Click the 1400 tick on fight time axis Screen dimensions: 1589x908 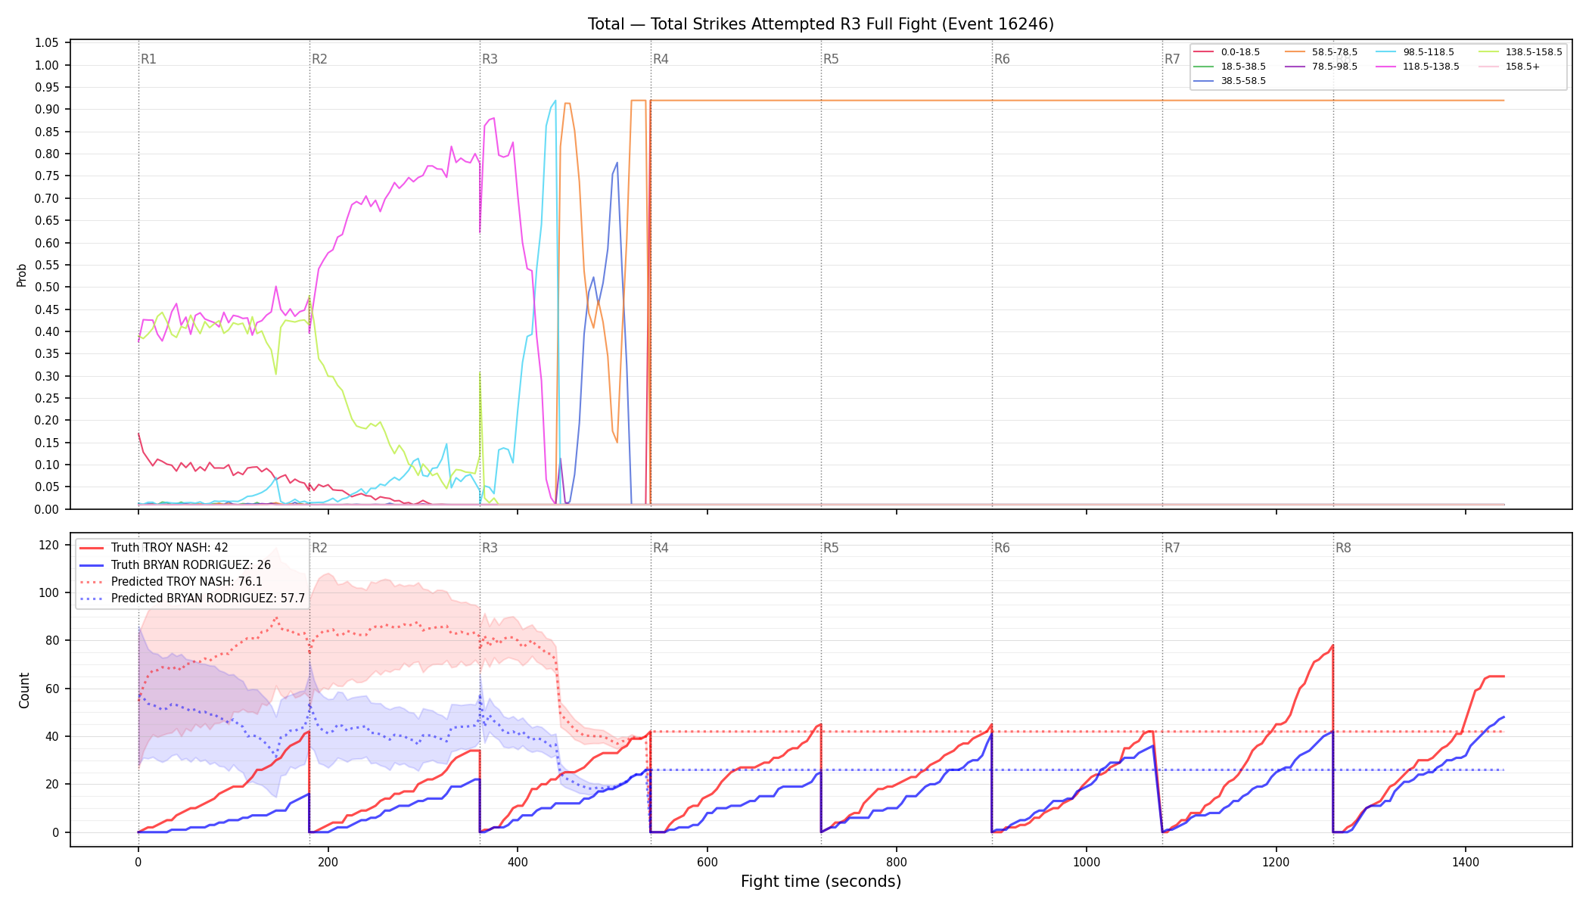click(1466, 862)
